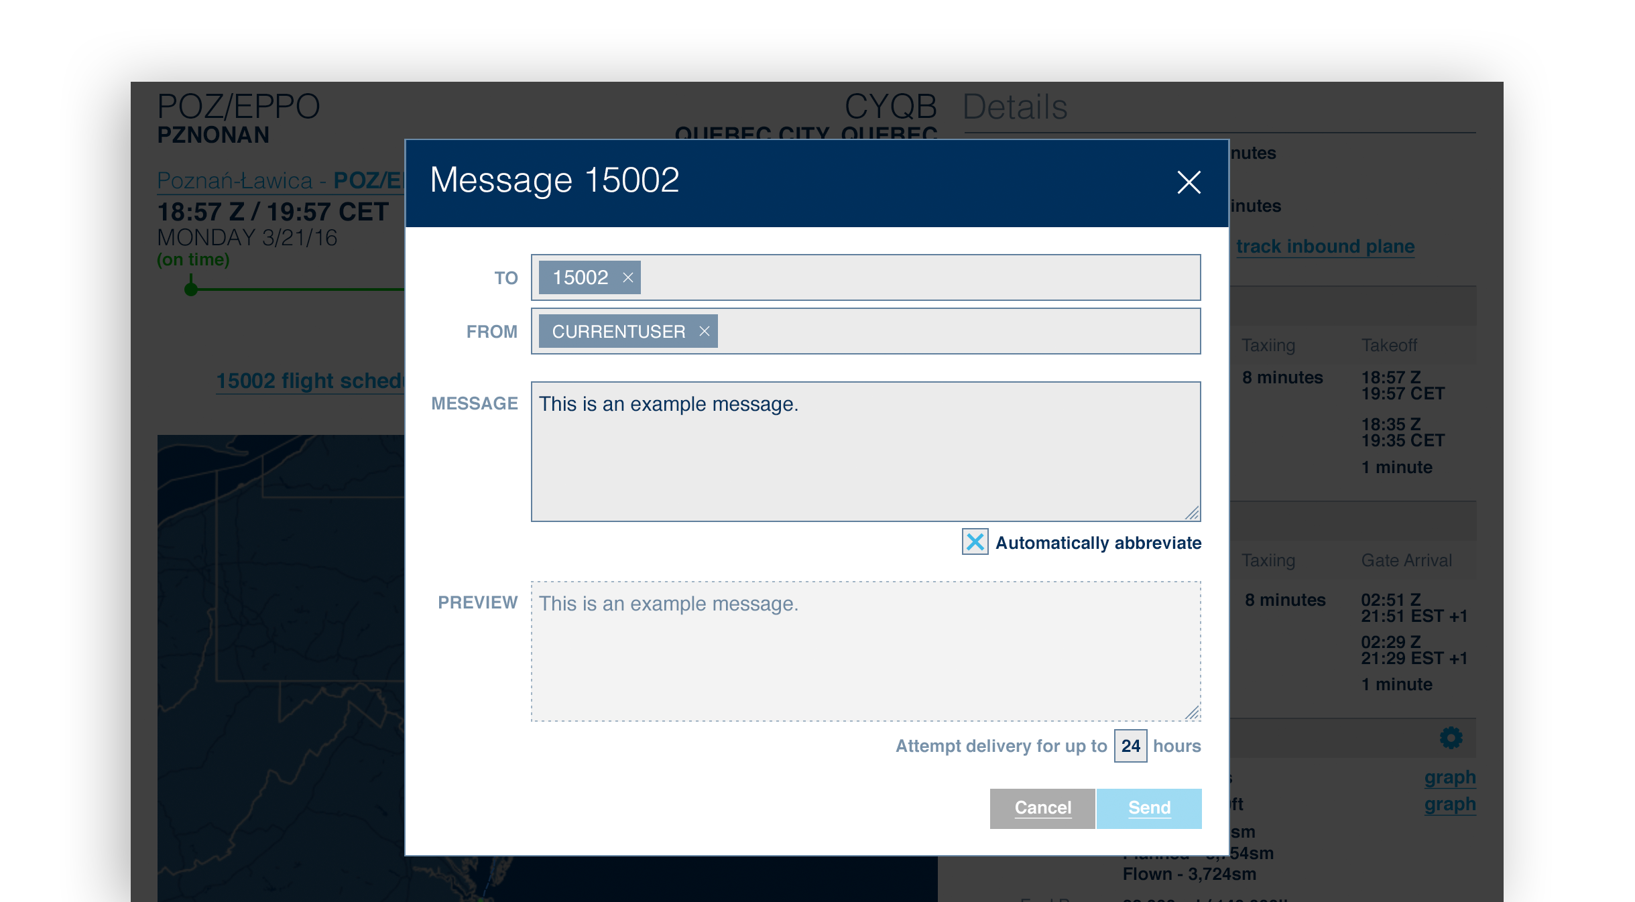
Task: Click the PREVIEW message box
Action: pos(865,651)
